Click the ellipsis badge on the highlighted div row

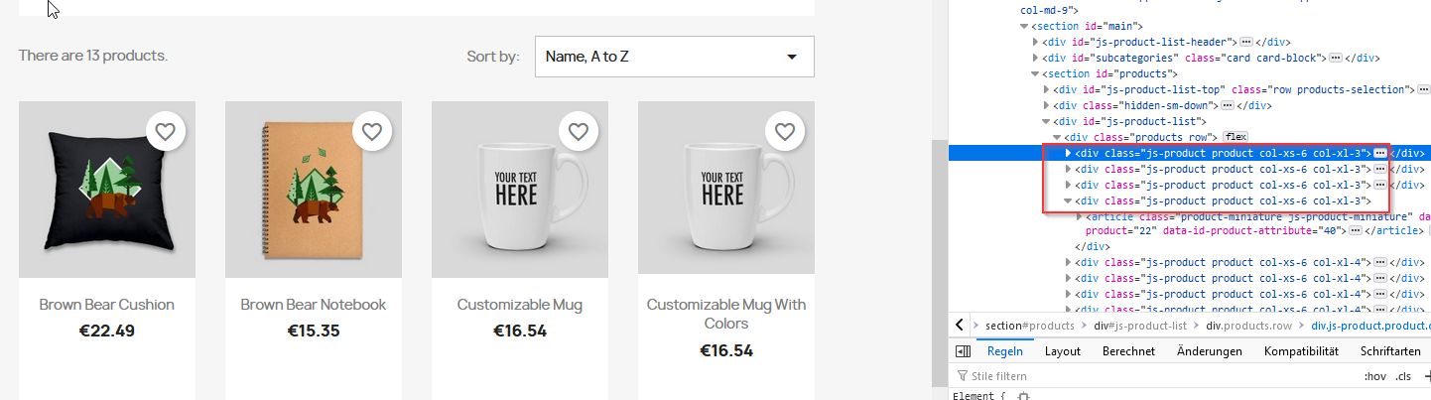pos(1379,153)
